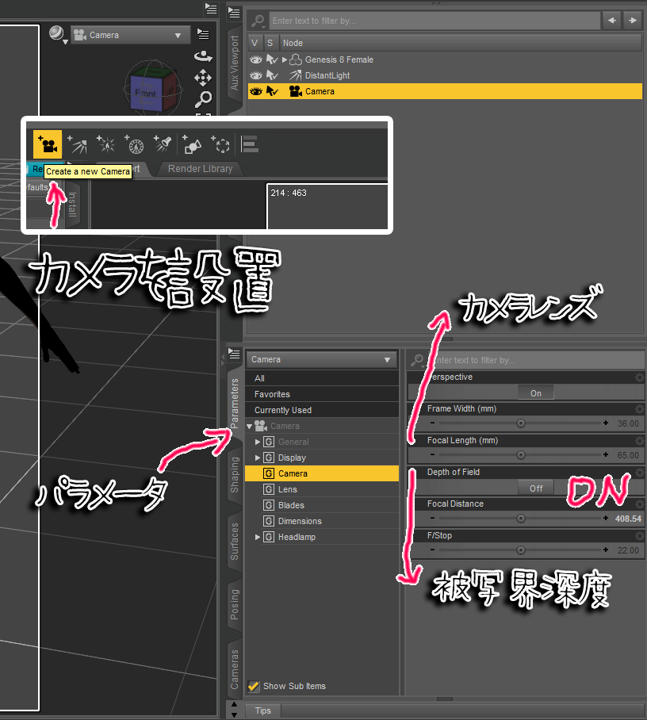Create a new spotlight

[163, 144]
